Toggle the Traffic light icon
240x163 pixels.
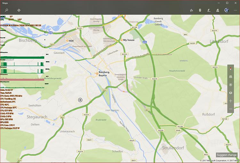coord(200,10)
